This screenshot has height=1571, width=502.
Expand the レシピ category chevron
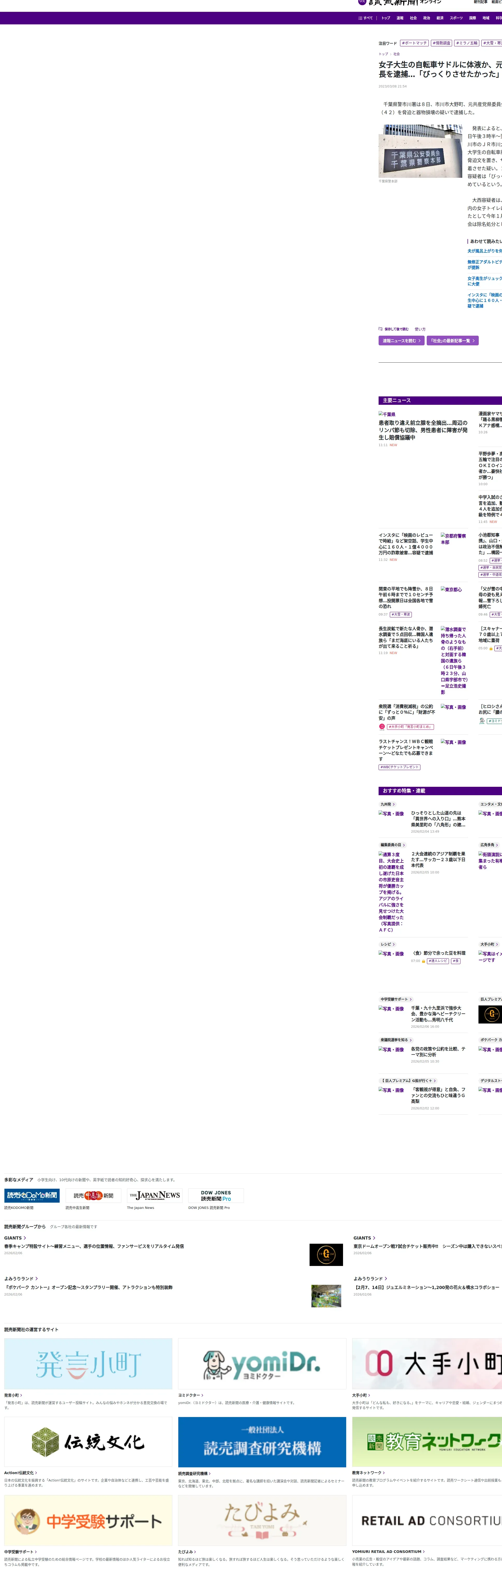[x=393, y=944]
